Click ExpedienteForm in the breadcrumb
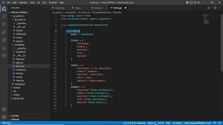The image size is (223, 125). 103,12
